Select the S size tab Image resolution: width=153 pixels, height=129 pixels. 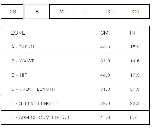coord(37,12)
